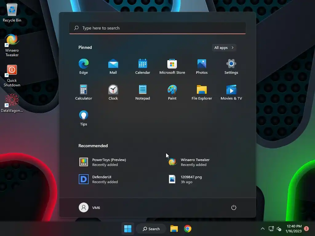Open the Clock app
Screen dimensions: 315x236
113,92
